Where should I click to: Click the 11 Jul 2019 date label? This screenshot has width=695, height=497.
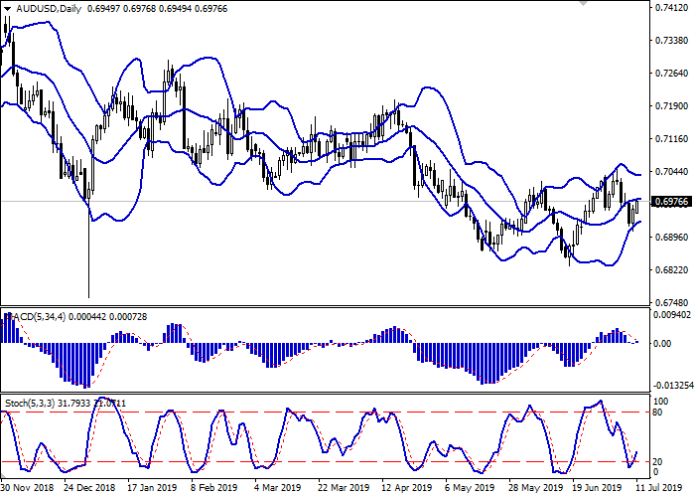tap(658, 488)
